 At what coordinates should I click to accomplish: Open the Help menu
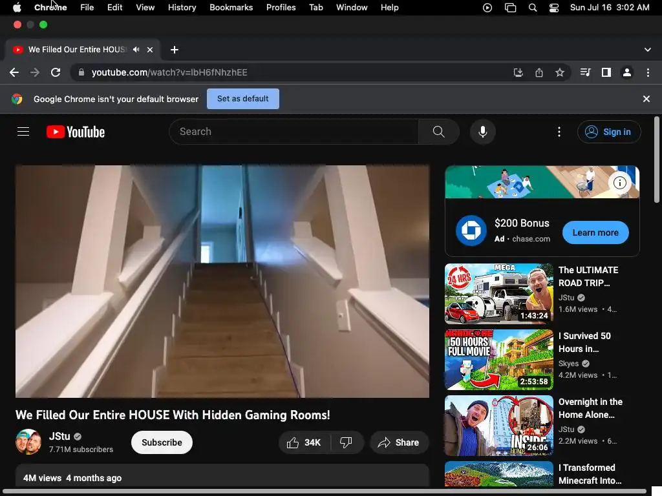(389, 8)
